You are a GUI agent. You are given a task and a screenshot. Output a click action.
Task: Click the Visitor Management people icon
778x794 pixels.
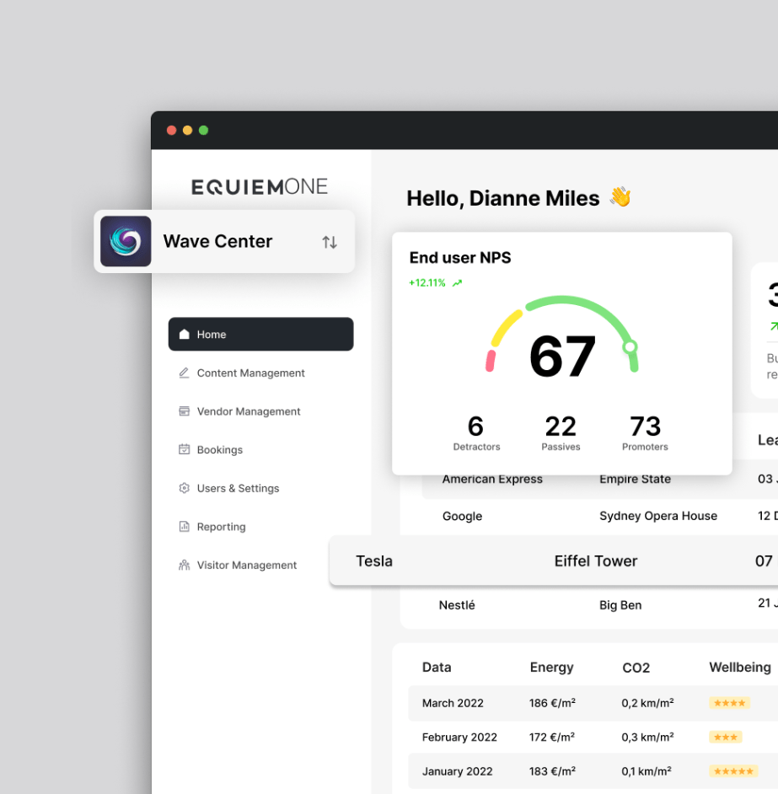pos(183,565)
